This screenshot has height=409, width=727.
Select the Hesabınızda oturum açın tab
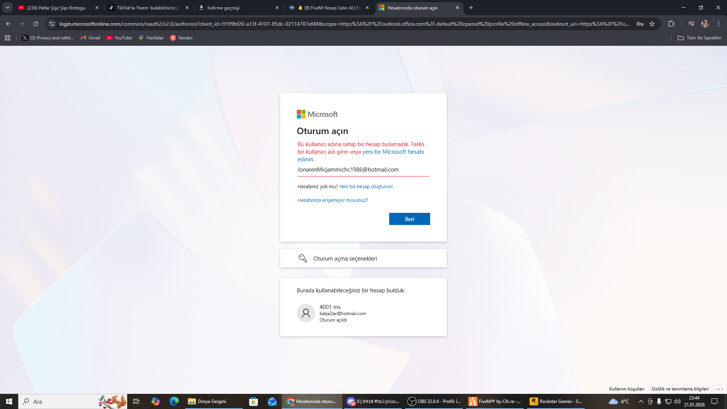(419, 8)
